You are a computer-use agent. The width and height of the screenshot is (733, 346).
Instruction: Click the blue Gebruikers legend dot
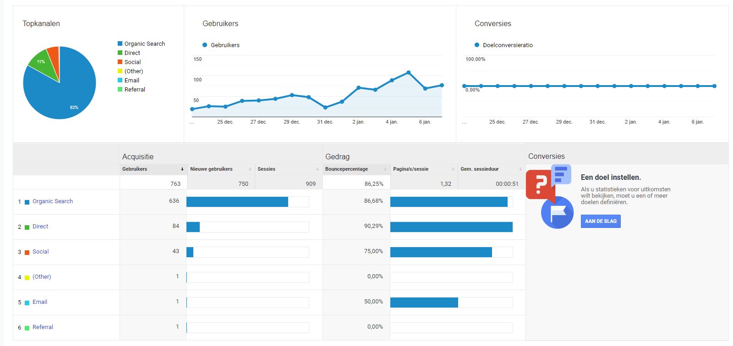tap(205, 45)
